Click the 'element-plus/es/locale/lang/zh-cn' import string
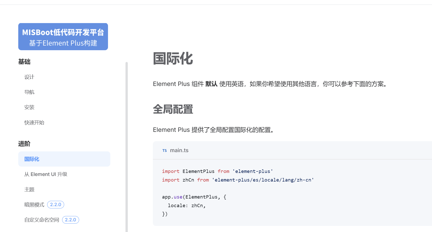432x232 pixels. [x=263, y=180]
